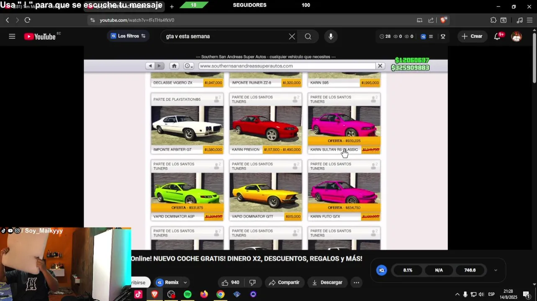
Task: Close the in-game browser with X
Action: [x=380, y=66]
